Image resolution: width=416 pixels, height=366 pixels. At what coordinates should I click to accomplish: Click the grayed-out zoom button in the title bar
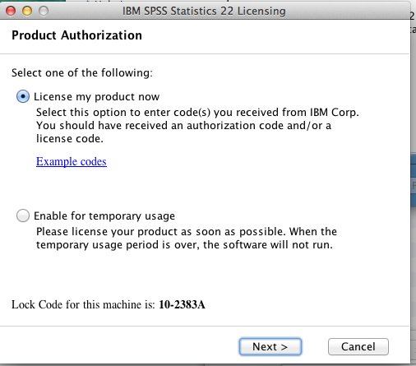[44, 11]
